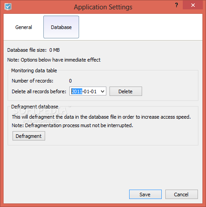Screen dimensions: 206x207
Task: Click the 'Delete all records before:' label
Action: coord(39,91)
